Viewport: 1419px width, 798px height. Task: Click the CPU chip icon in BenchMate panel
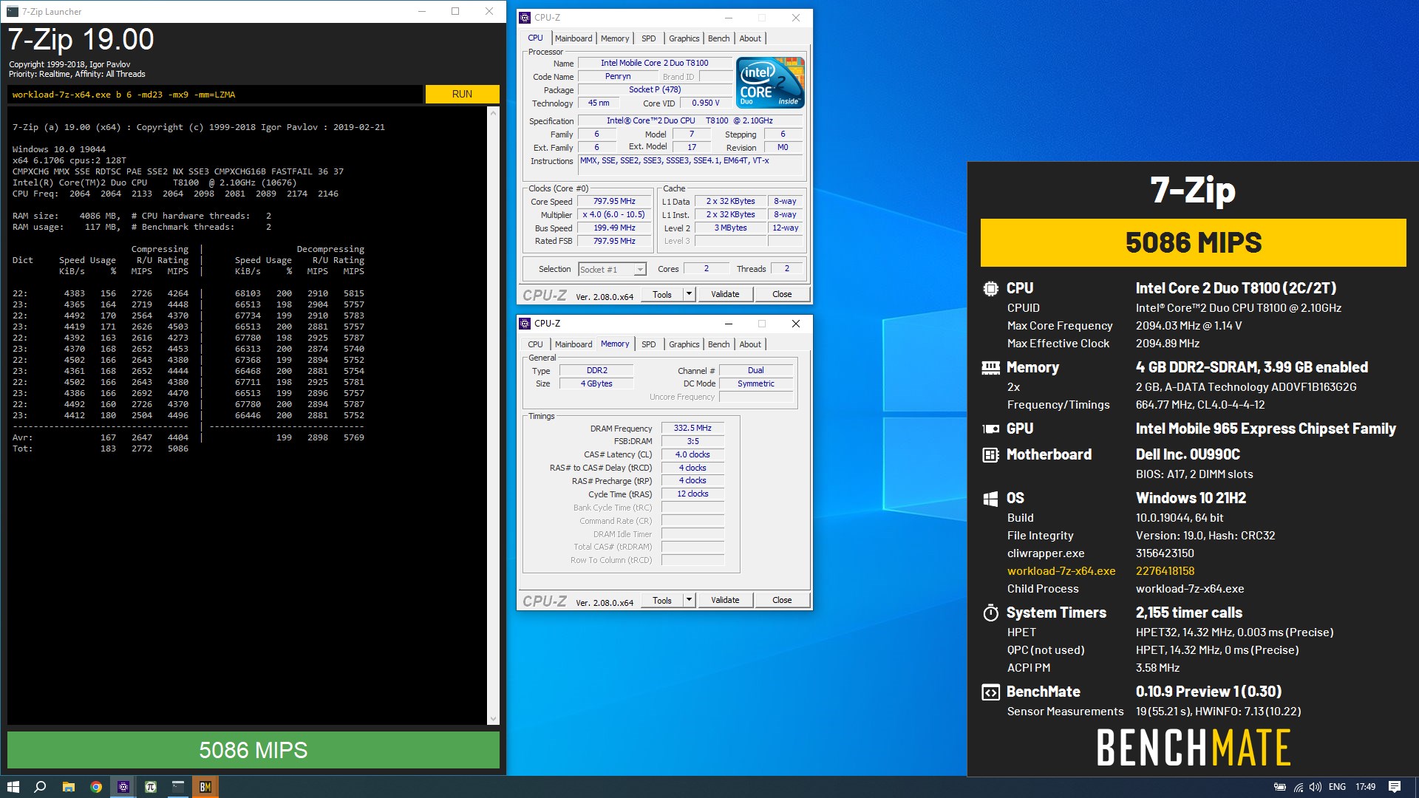click(x=990, y=289)
